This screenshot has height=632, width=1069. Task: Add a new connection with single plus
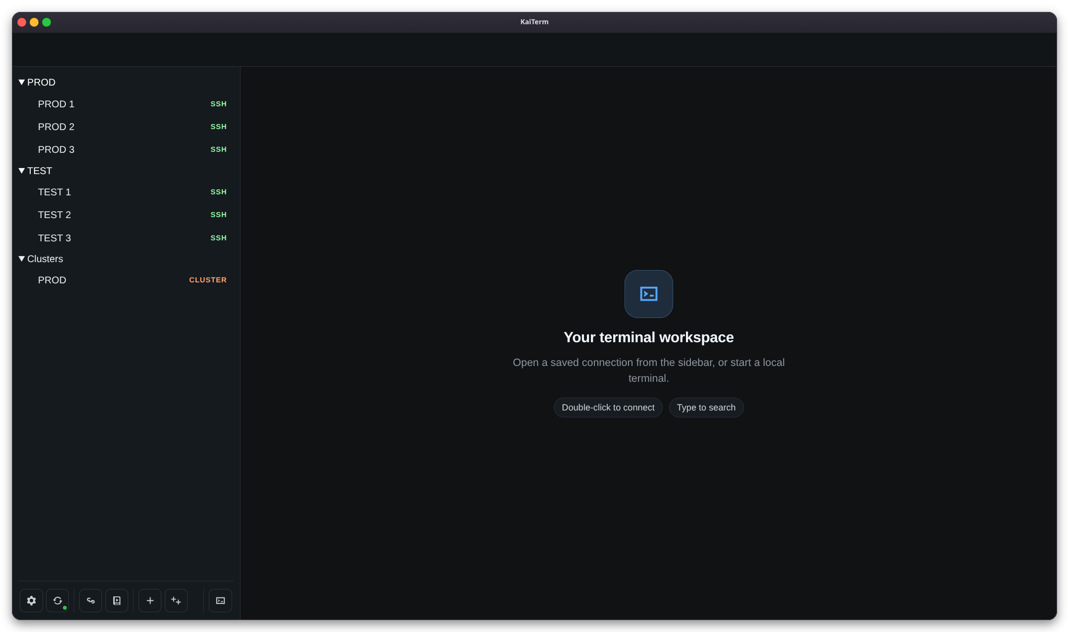point(150,600)
